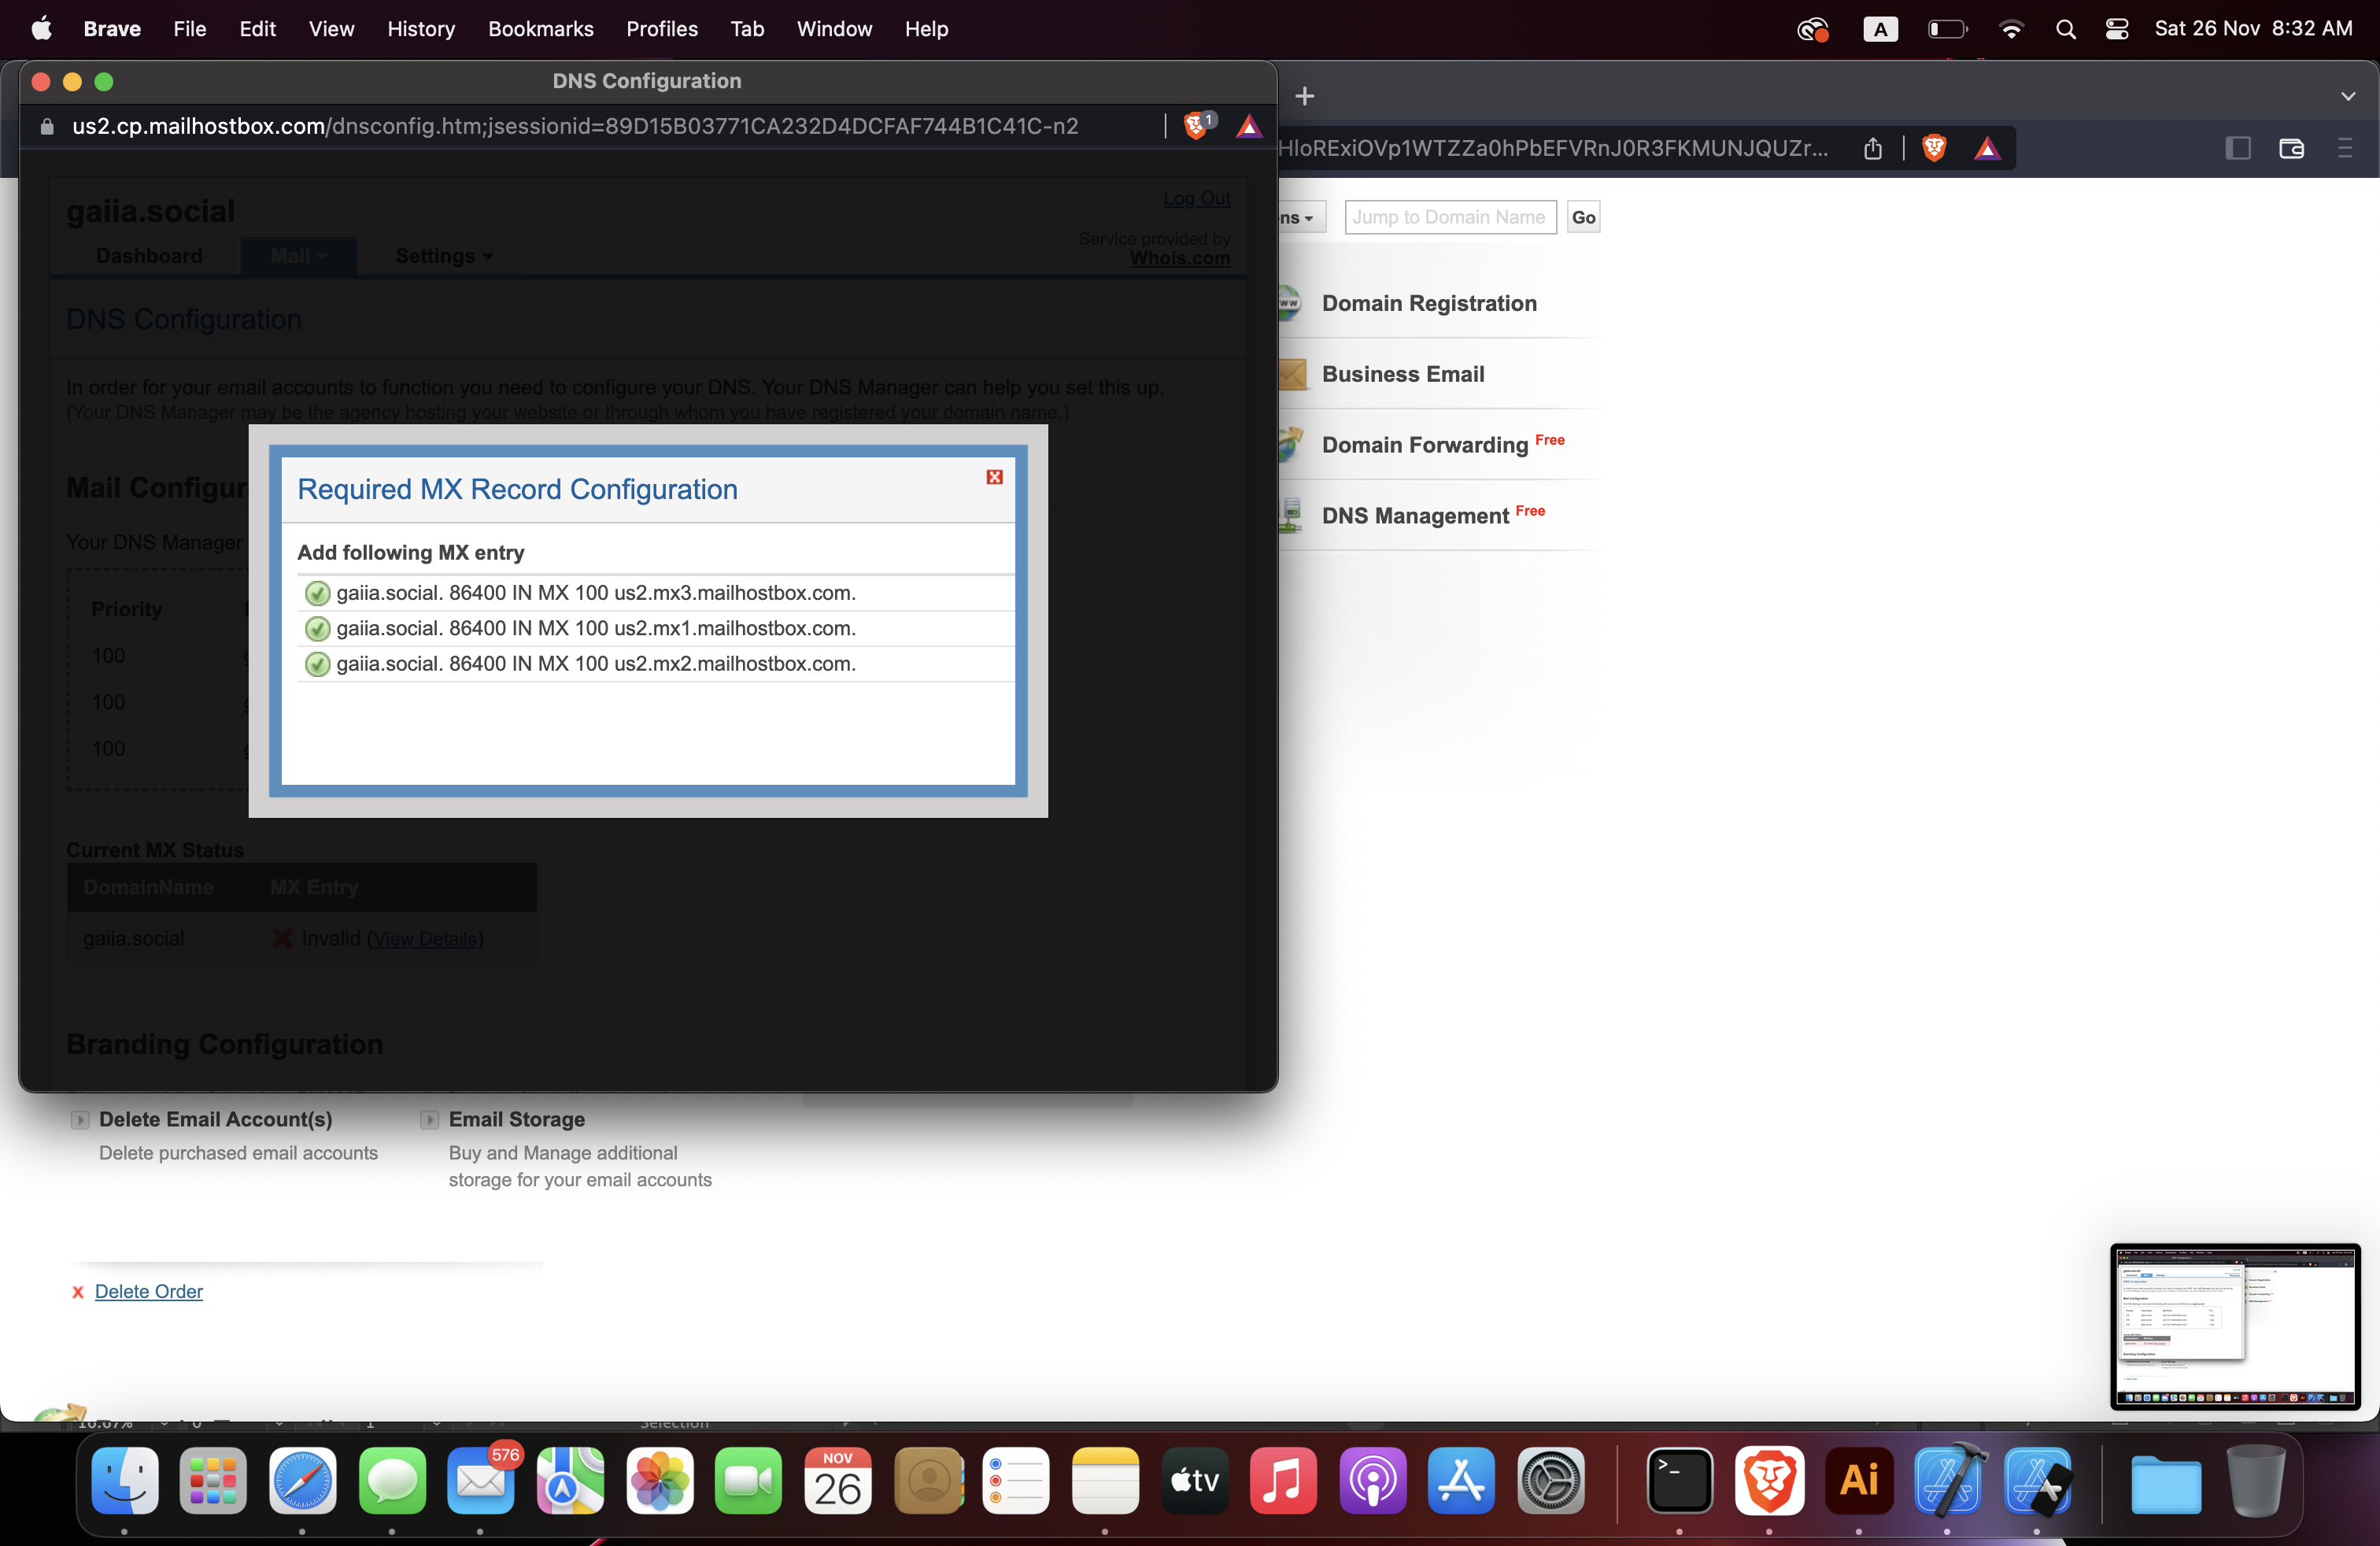Open Terminal from the Dock
This screenshot has height=1546, width=2380.
(x=1680, y=1480)
